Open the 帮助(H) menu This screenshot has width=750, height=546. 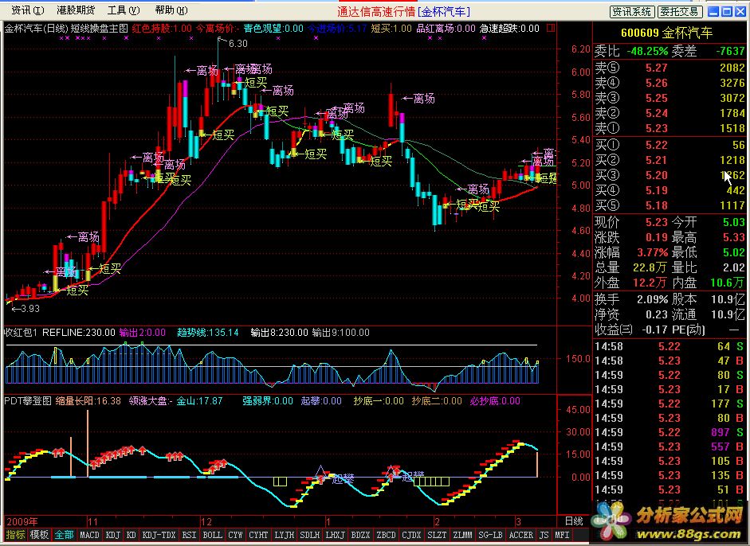point(171,10)
